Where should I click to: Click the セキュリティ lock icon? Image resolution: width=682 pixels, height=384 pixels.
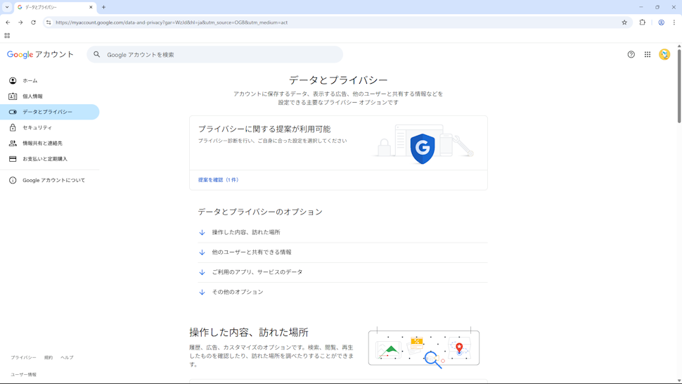pyautogui.click(x=13, y=127)
